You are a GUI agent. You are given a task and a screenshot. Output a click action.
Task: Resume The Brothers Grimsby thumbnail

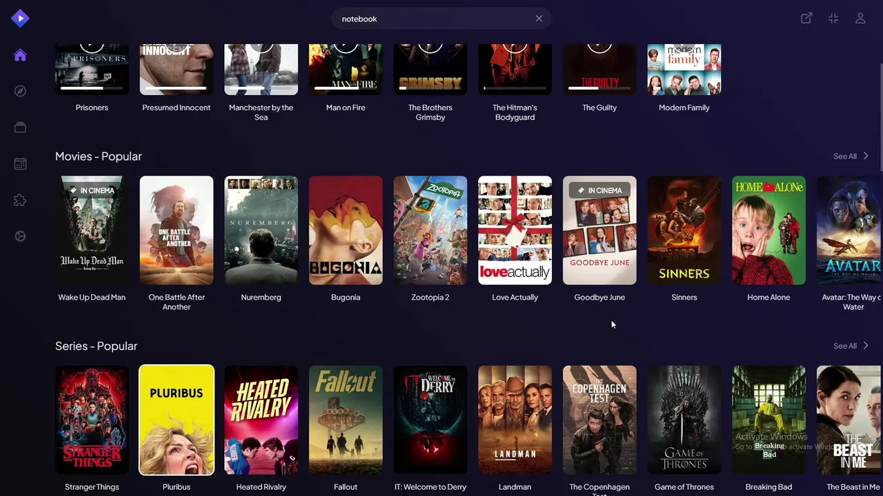(430, 70)
